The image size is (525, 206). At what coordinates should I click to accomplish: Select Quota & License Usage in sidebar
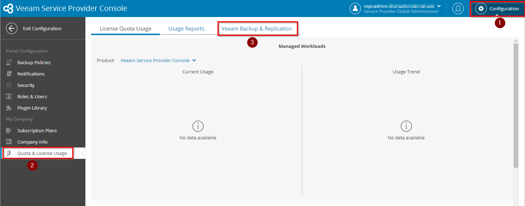tap(43, 153)
